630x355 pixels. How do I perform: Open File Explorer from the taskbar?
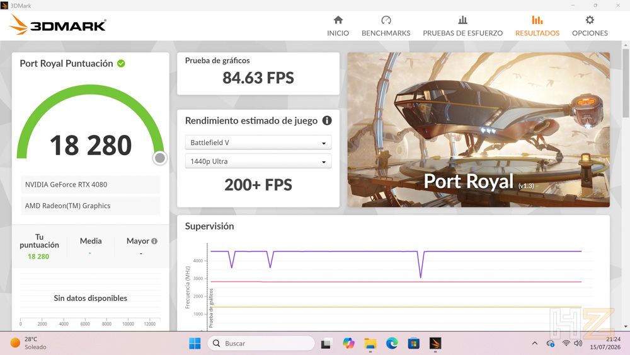click(x=370, y=344)
